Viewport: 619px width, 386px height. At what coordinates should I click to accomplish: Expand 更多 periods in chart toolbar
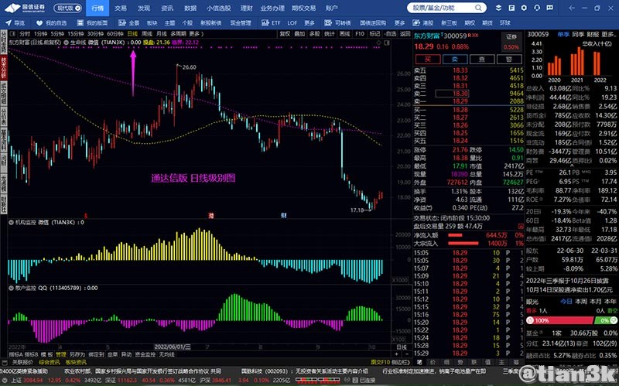point(197,34)
